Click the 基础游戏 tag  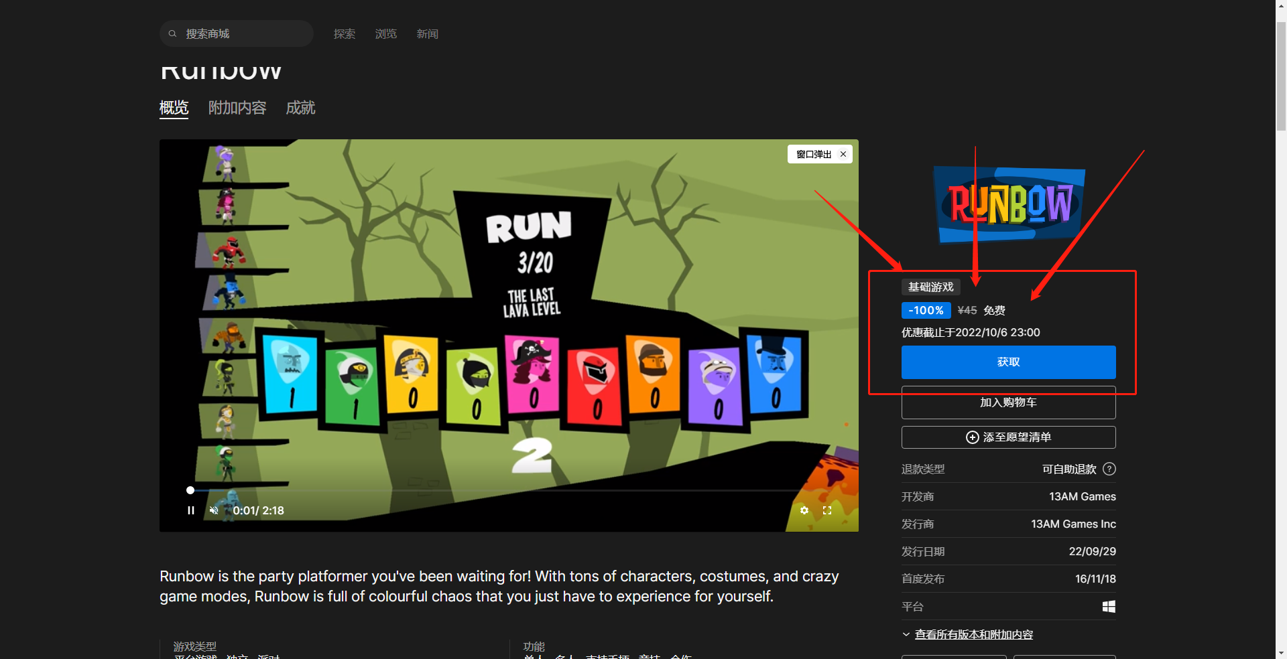coord(931,287)
